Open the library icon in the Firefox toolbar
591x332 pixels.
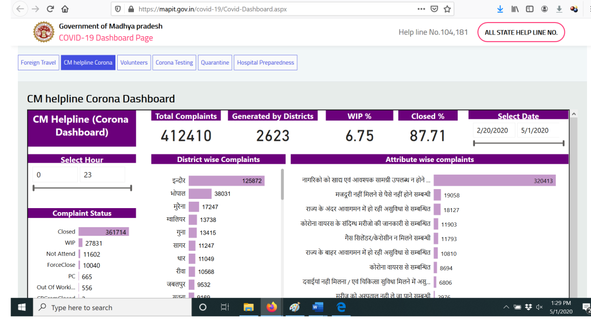pyautogui.click(x=515, y=9)
